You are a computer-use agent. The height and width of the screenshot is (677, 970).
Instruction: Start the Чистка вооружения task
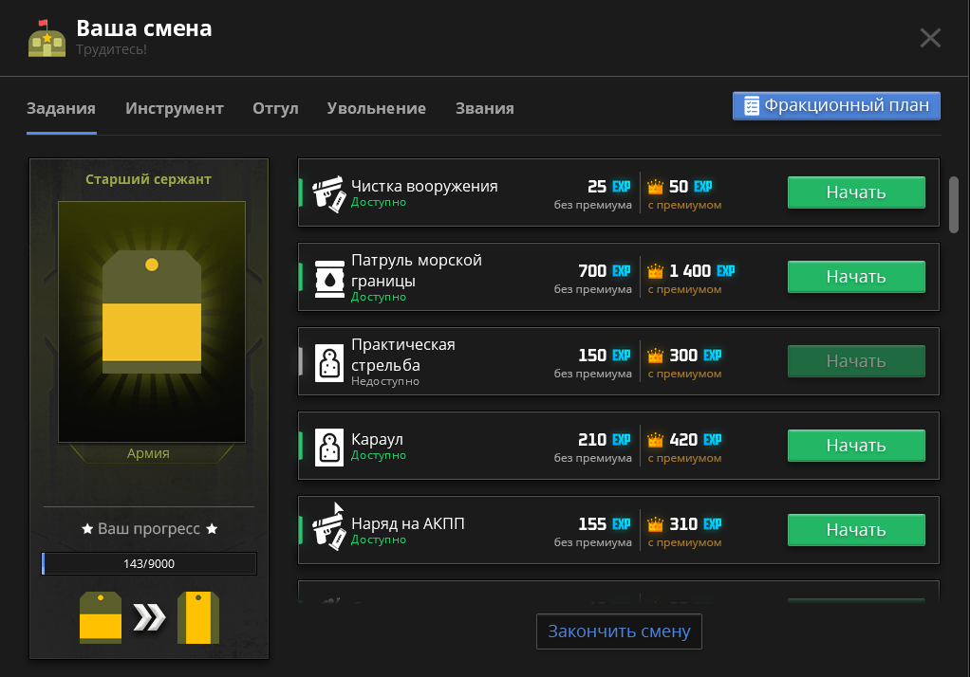pos(856,192)
